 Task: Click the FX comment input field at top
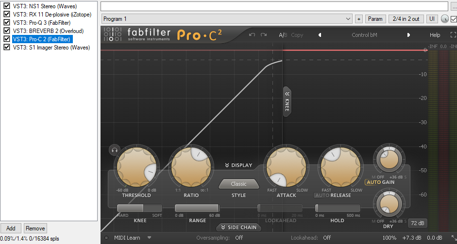pos(274,6)
